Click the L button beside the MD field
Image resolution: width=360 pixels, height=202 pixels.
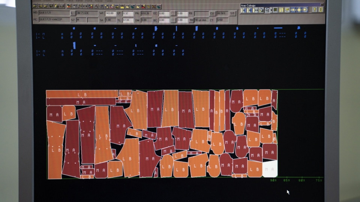click(72, 13)
